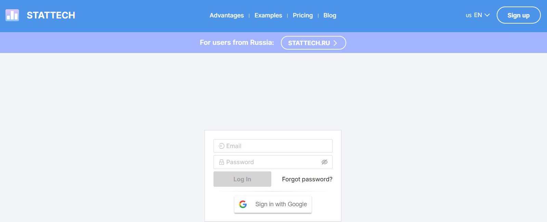Choose Sign in with Google
This screenshot has width=547, height=222.
(273, 204)
